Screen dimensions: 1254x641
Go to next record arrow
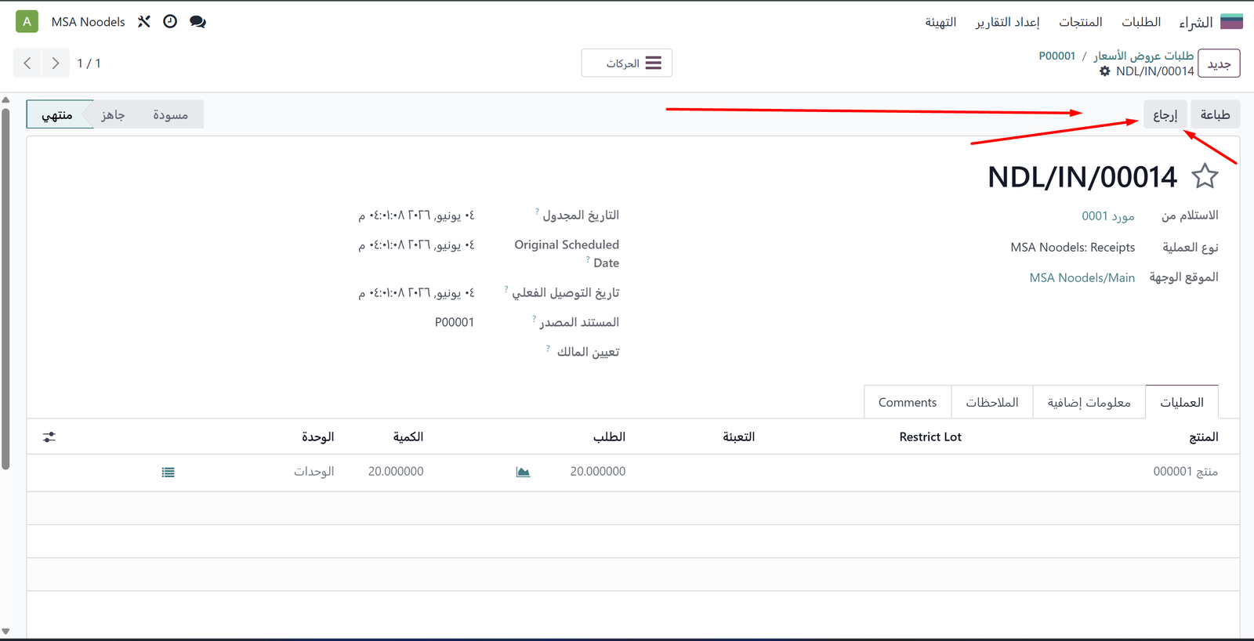[x=55, y=63]
